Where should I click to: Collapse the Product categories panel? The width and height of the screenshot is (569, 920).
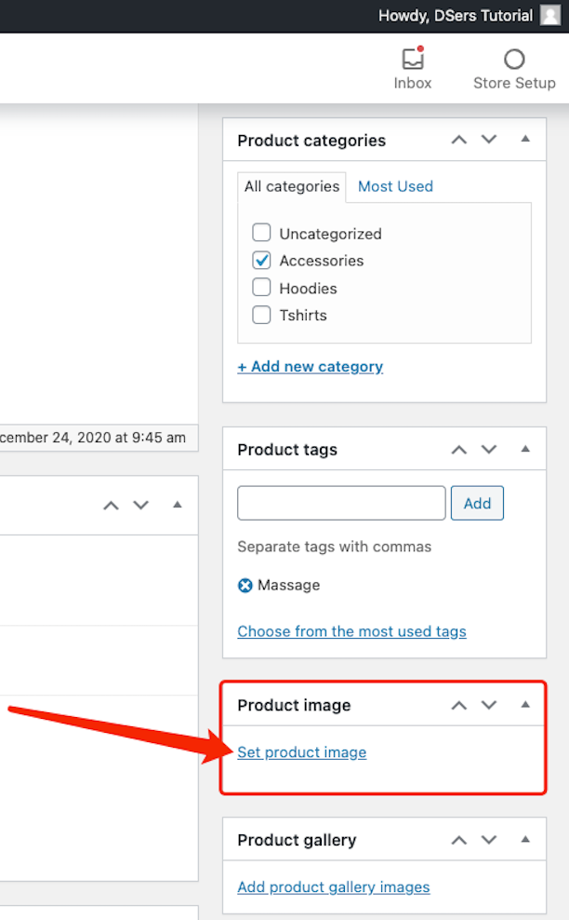(x=525, y=139)
